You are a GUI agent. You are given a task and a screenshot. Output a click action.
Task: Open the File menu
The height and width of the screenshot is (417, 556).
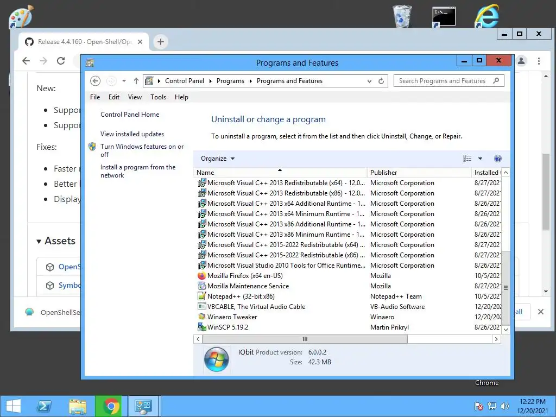(x=95, y=97)
